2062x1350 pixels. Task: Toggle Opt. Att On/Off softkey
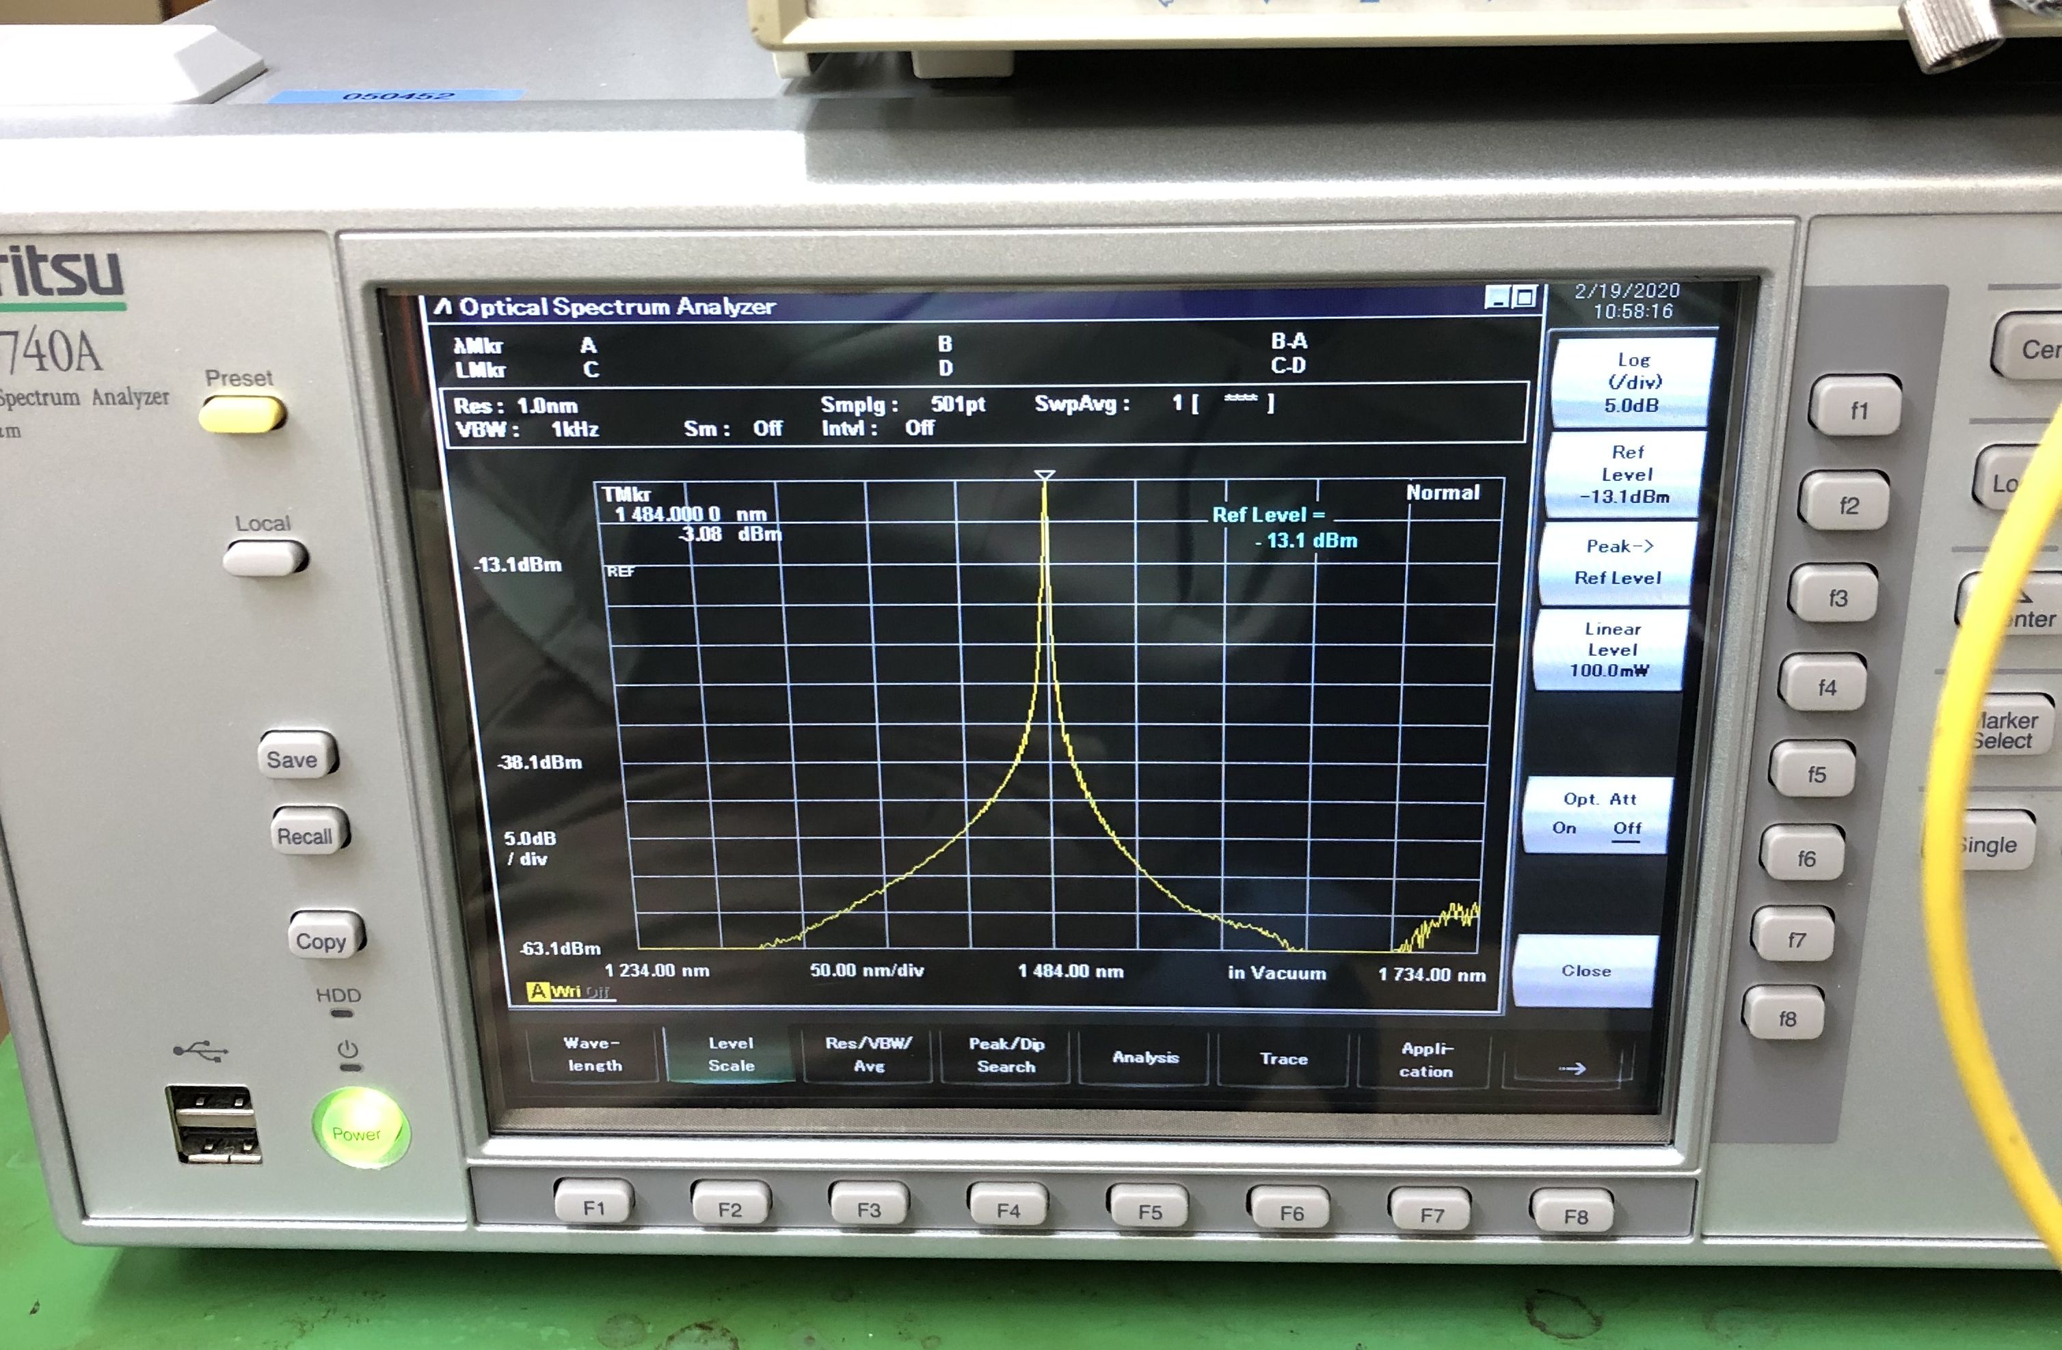click(x=1598, y=814)
